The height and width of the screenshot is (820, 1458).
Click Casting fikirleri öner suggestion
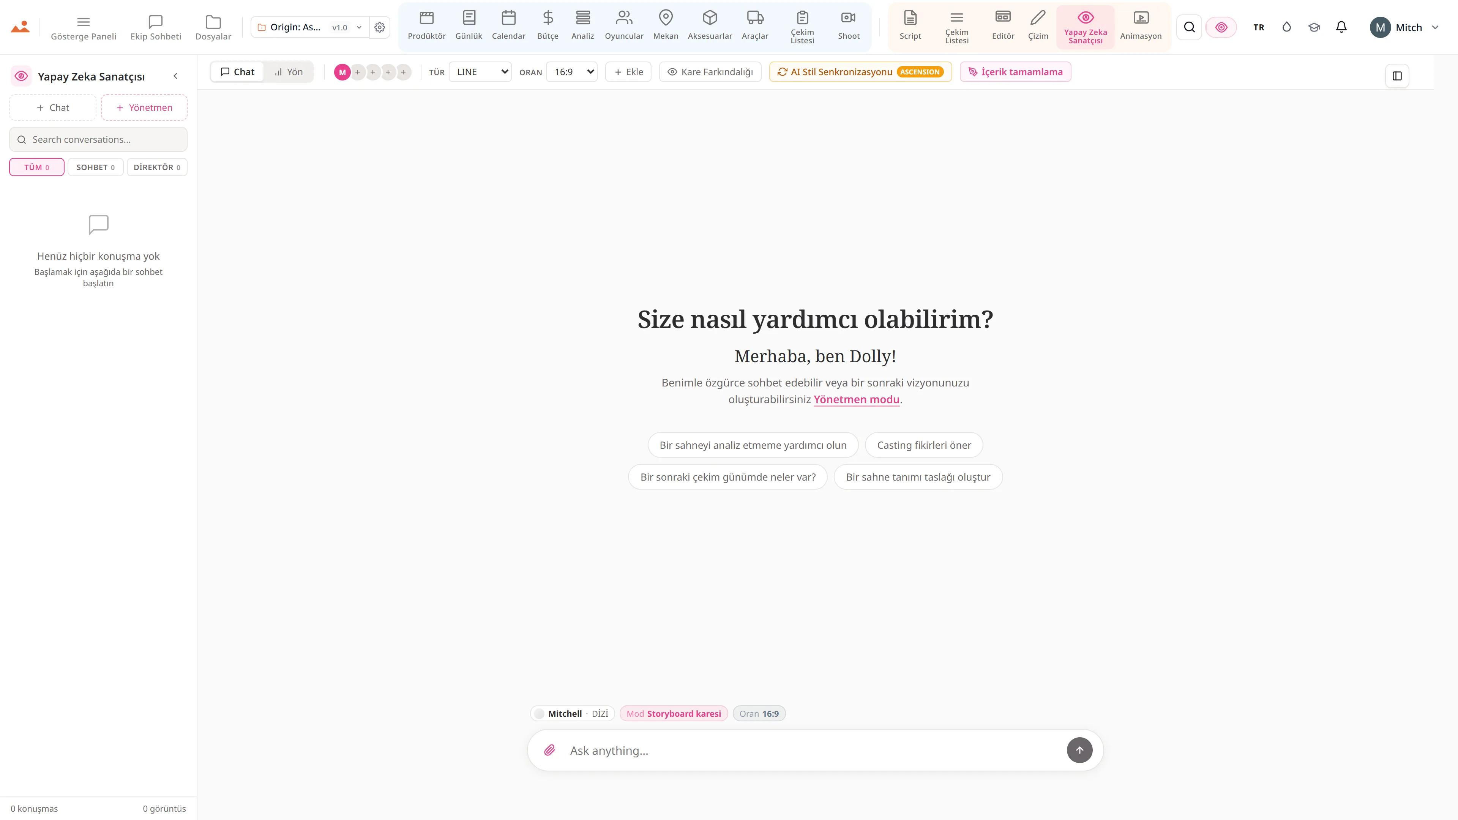pos(924,445)
